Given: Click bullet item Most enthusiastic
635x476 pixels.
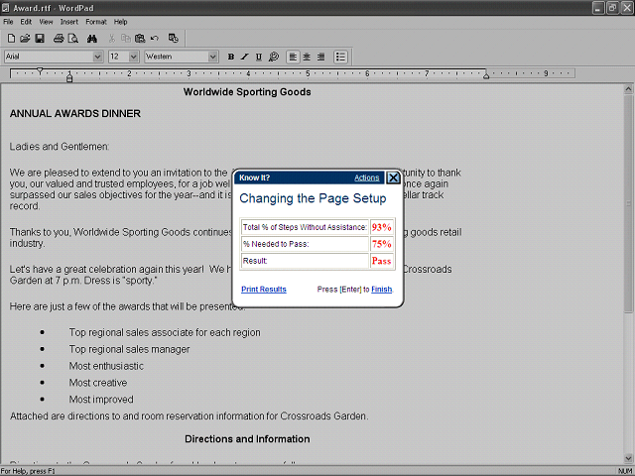Looking at the screenshot, I should pyautogui.click(x=106, y=366).
